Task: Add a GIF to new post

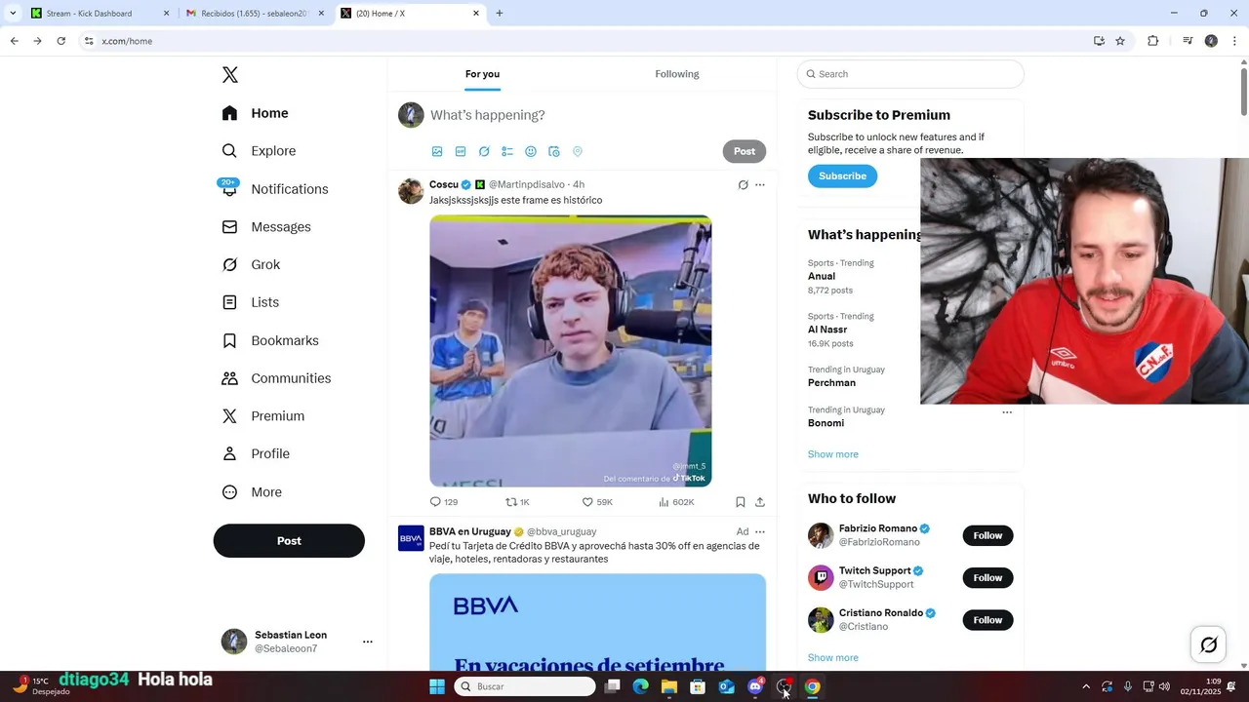Action: (x=461, y=151)
